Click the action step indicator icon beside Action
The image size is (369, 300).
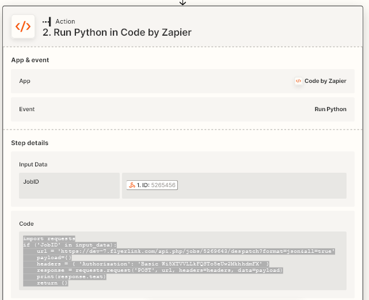point(47,21)
